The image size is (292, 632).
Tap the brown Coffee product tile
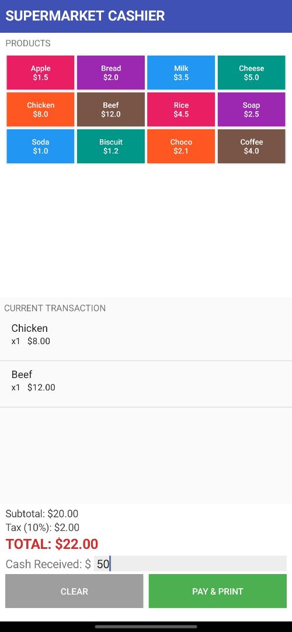[251, 146]
